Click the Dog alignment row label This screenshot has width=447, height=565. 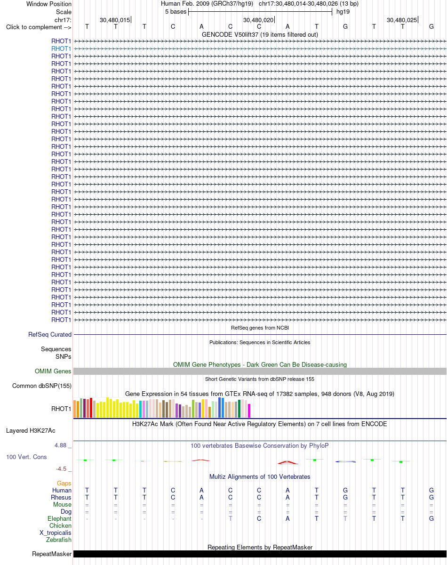(x=66, y=511)
